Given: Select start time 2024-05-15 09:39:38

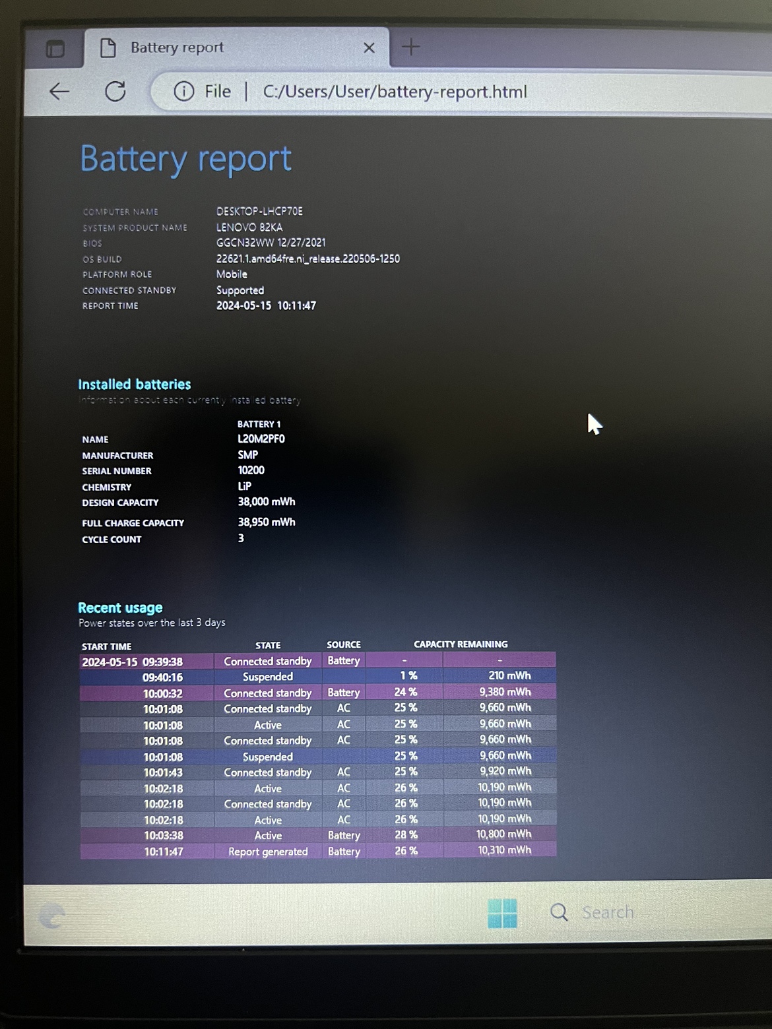Looking at the screenshot, I should point(132,662).
